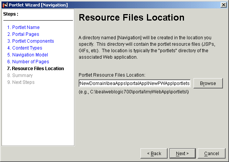
Task: Click Browse to choose a directory
Action: coord(208,83)
